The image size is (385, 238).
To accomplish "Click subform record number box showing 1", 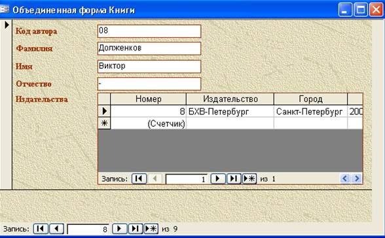I will pos(187,179).
